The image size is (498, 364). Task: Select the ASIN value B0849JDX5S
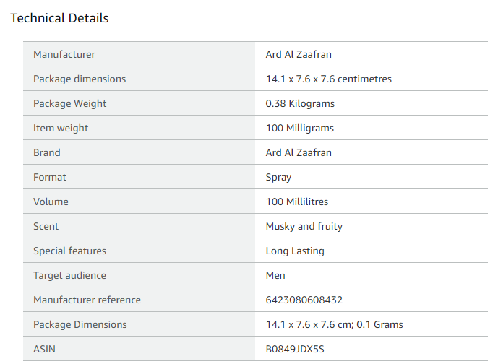295,349
